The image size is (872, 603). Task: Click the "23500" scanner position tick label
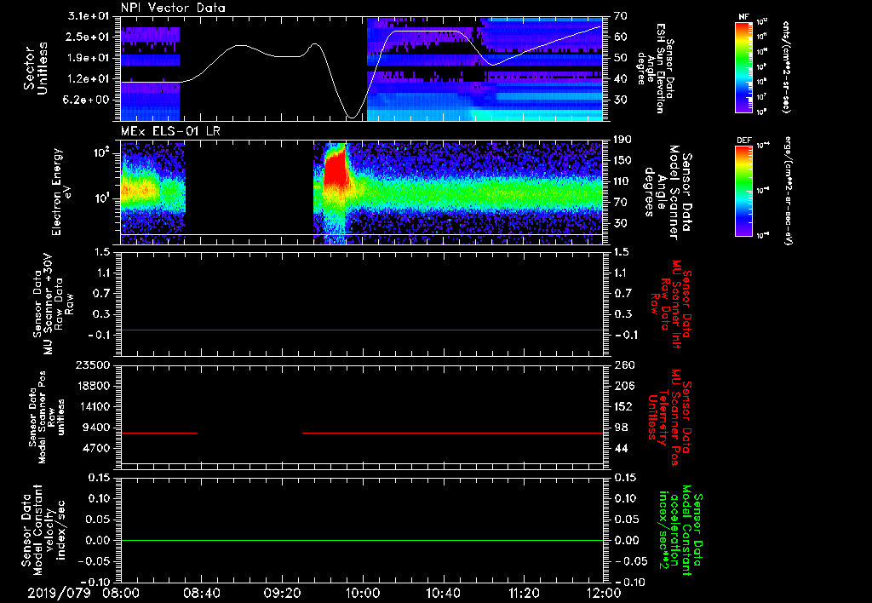95,365
